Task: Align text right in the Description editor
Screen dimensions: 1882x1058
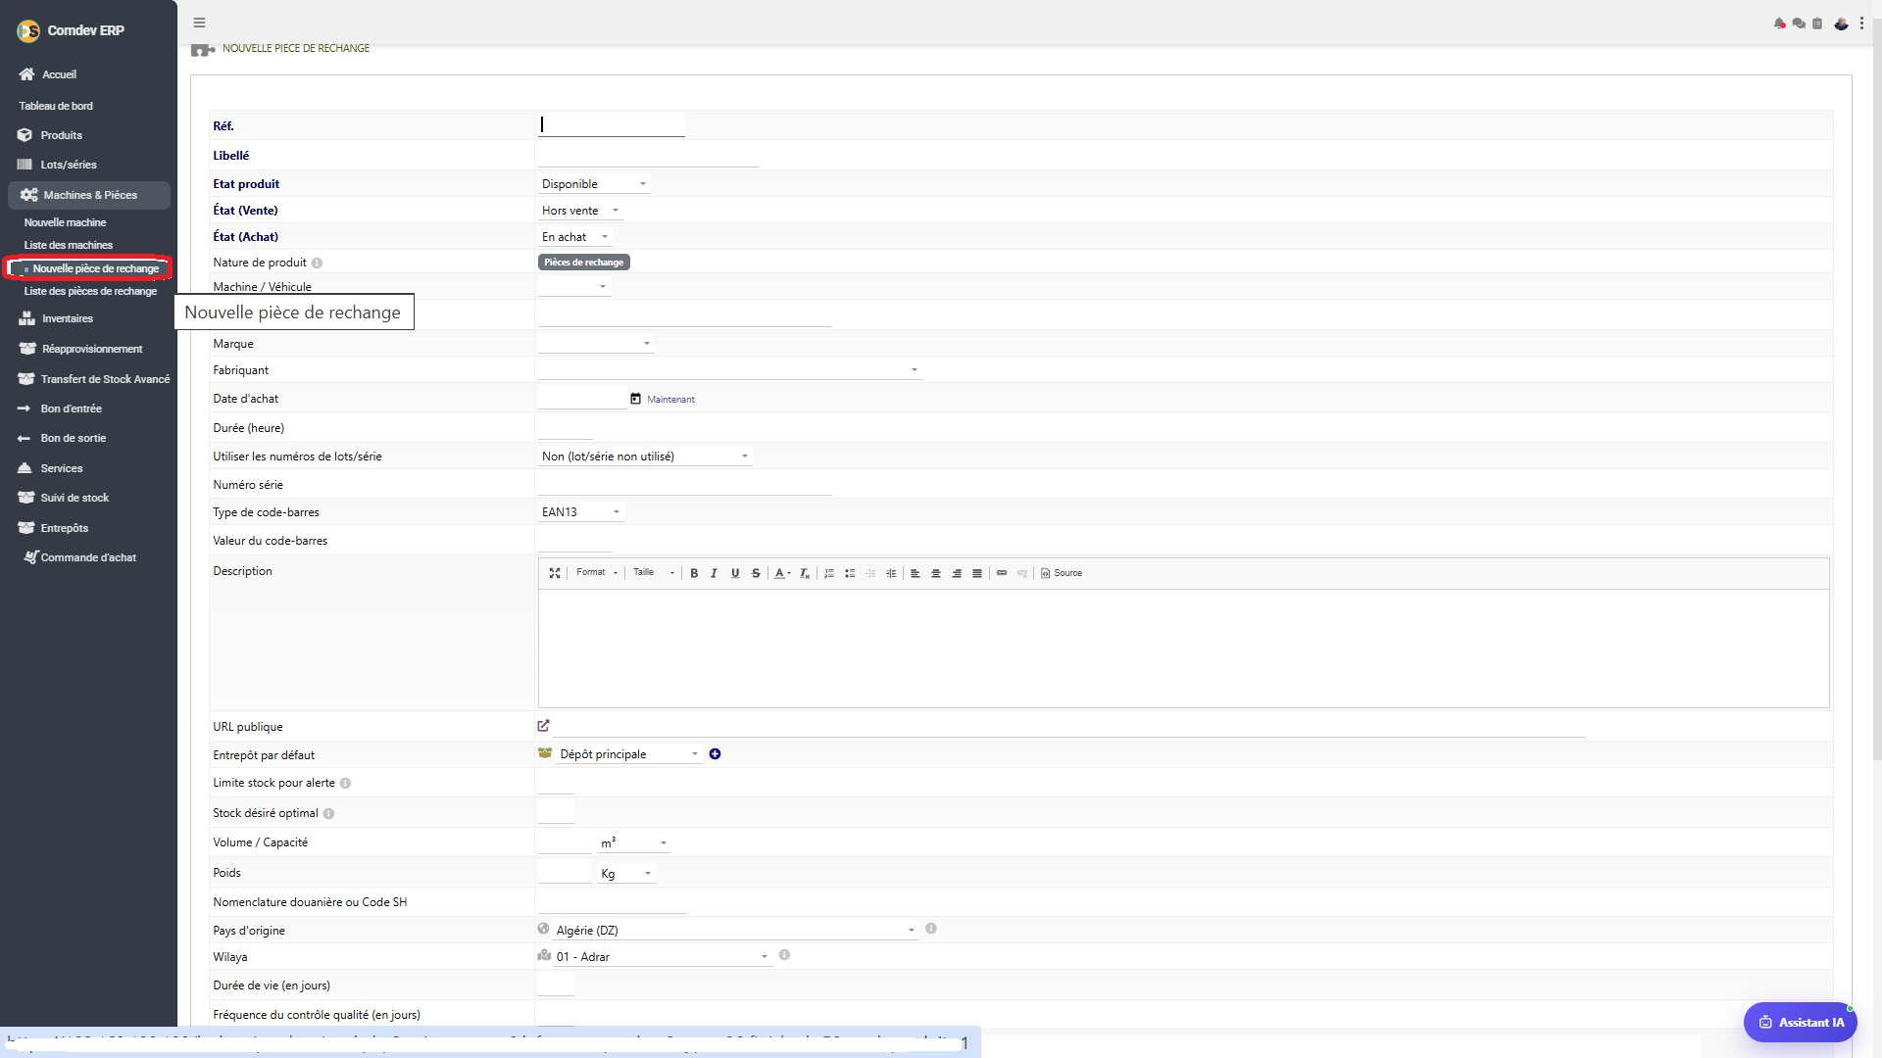Action: [957, 573]
